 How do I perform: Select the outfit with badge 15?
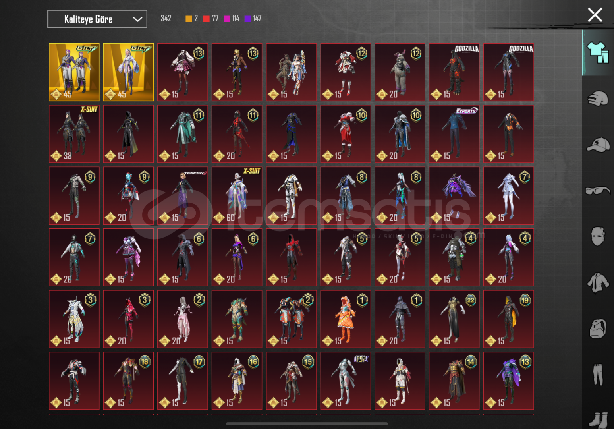coord(292,381)
